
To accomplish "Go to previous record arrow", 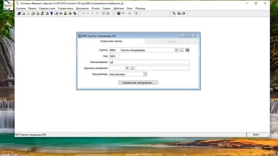I will coord(88,13).
